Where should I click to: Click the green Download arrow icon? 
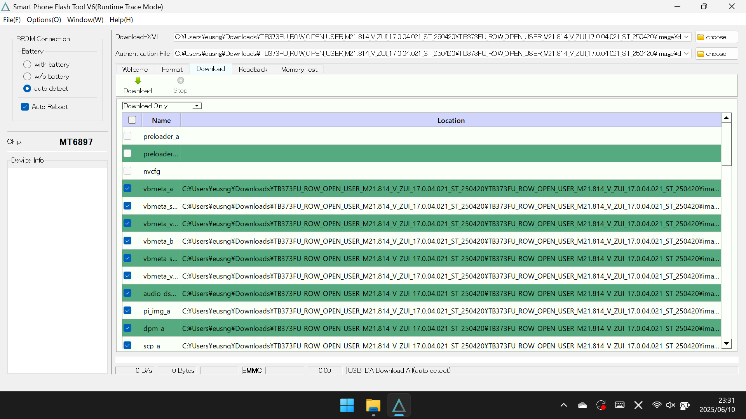point(138,81)
